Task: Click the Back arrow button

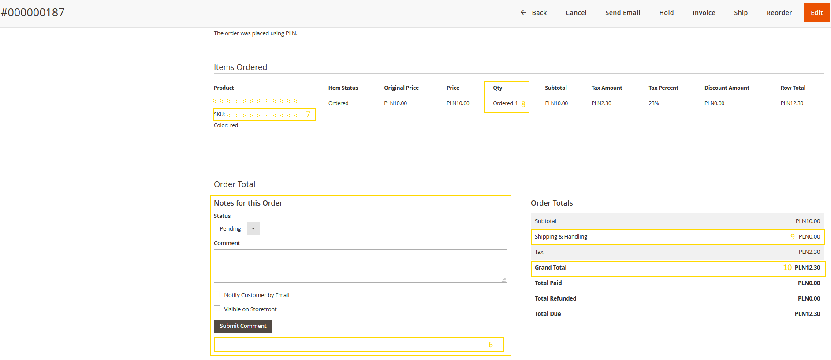Action: [533, 13]
